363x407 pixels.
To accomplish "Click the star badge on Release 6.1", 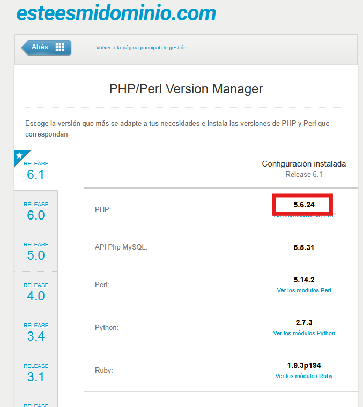I will pyautogui.click(x=20, y=156).
